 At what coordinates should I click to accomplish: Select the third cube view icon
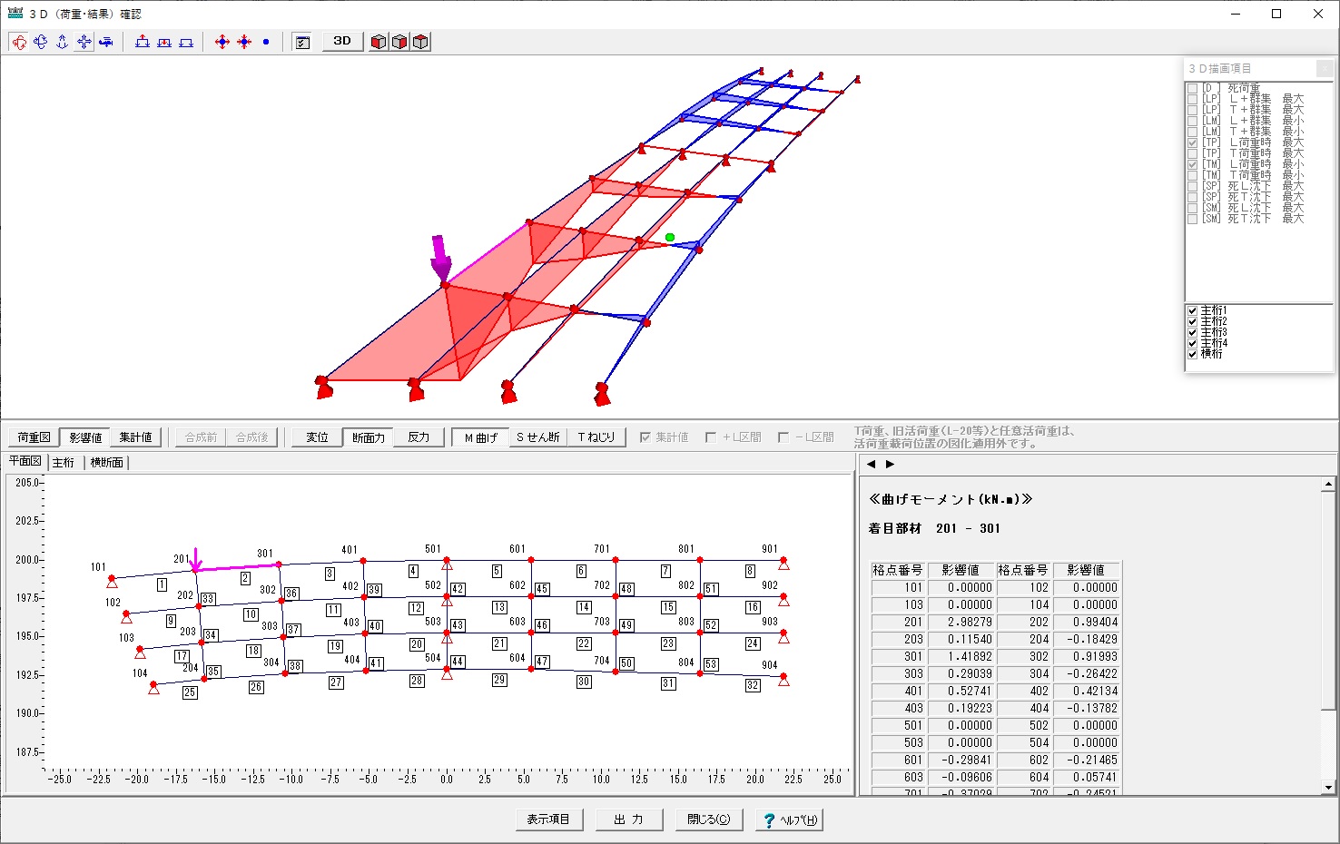click(420, 42)
